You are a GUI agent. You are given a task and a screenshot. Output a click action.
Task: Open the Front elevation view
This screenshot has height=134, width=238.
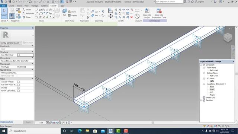click(212, 89)
